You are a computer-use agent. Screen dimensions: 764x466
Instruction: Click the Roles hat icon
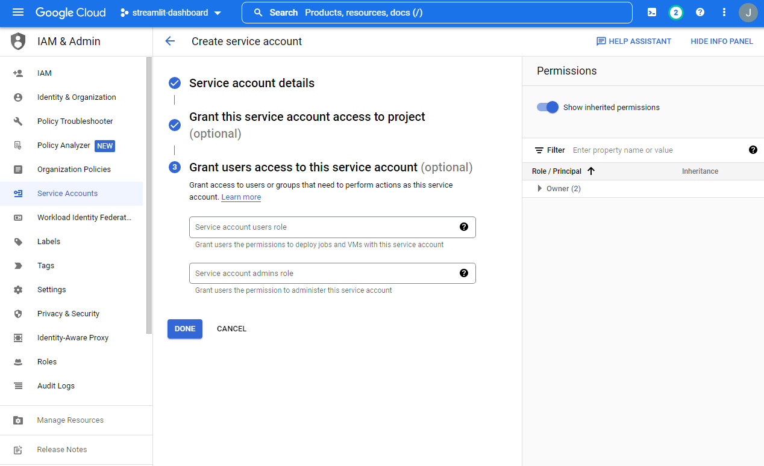[18, 362]
